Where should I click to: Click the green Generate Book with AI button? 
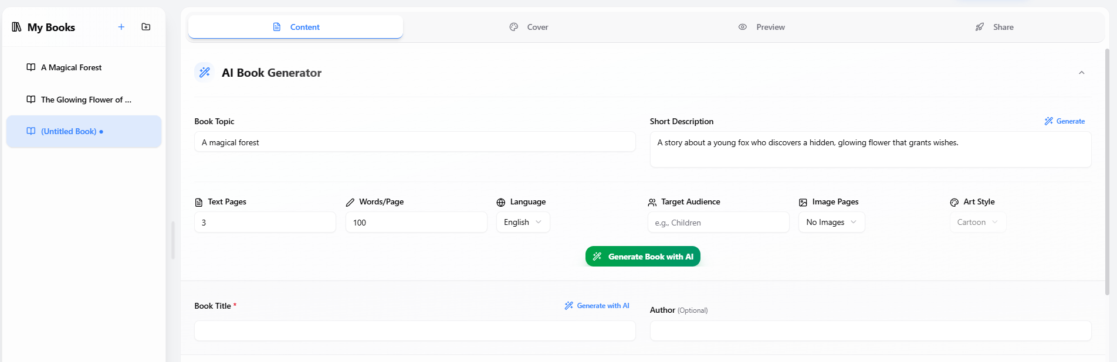(x=642, y=257)
